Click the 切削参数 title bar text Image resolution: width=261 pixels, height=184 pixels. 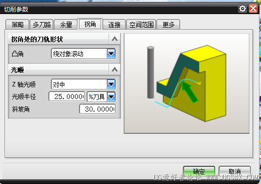16,10
